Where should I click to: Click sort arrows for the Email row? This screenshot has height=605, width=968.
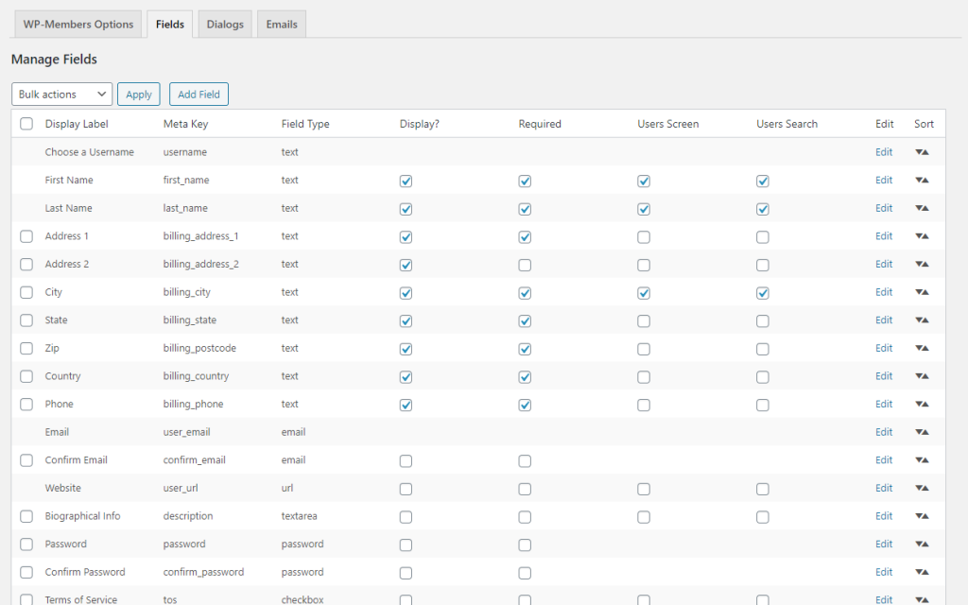point(923,432)
